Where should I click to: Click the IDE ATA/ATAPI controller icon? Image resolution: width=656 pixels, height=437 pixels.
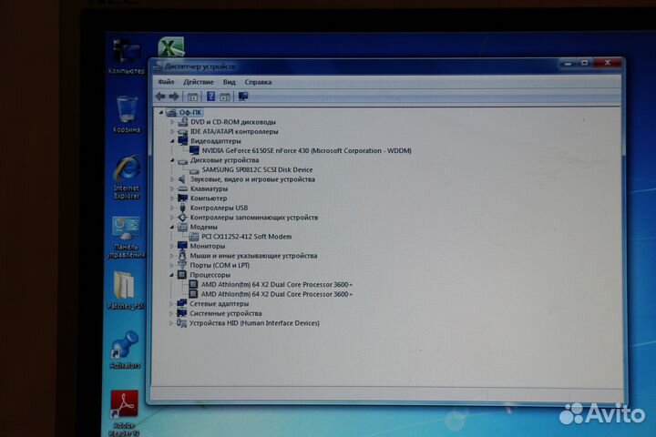(183, 132)
